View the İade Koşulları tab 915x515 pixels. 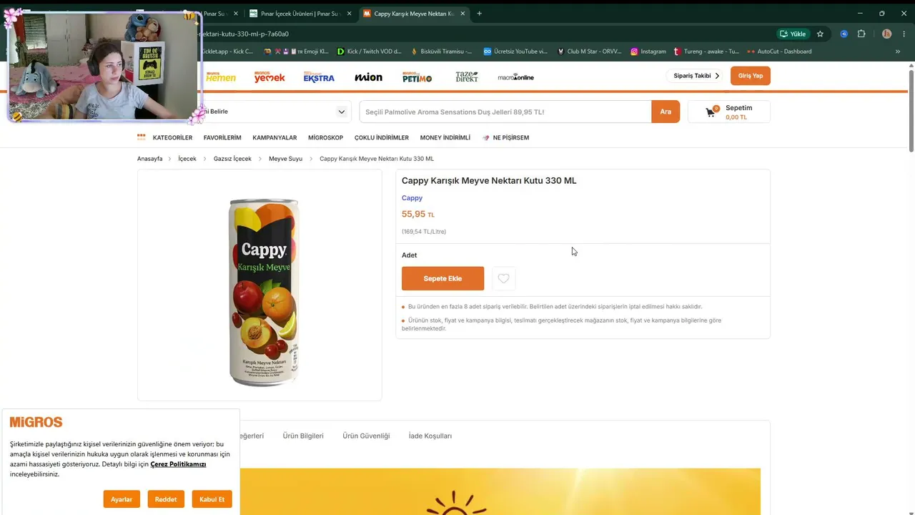(430, 436)
